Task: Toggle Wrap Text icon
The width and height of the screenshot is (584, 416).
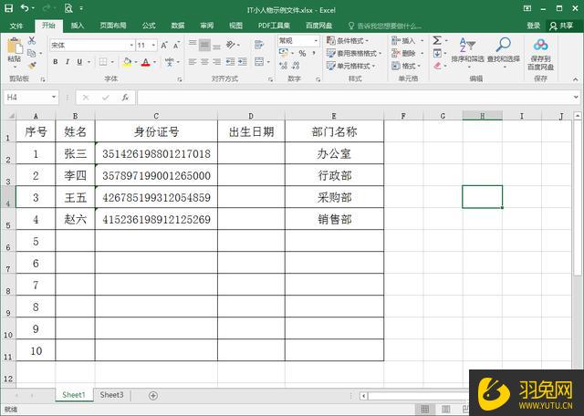Action: 259,45
